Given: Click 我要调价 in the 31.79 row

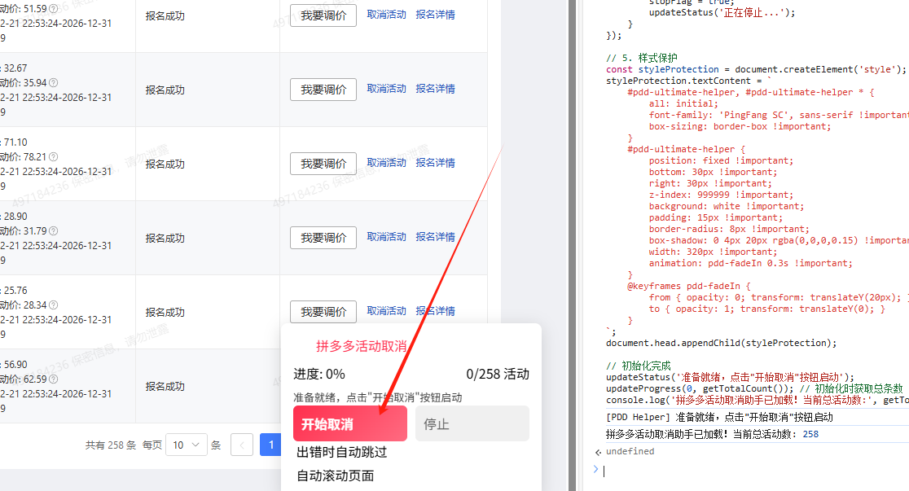Looking at the screenshot, I should click(323, 239).
